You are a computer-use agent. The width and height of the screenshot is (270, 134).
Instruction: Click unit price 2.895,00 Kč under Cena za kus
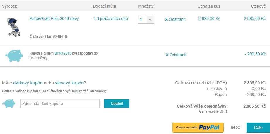(209, 18)
